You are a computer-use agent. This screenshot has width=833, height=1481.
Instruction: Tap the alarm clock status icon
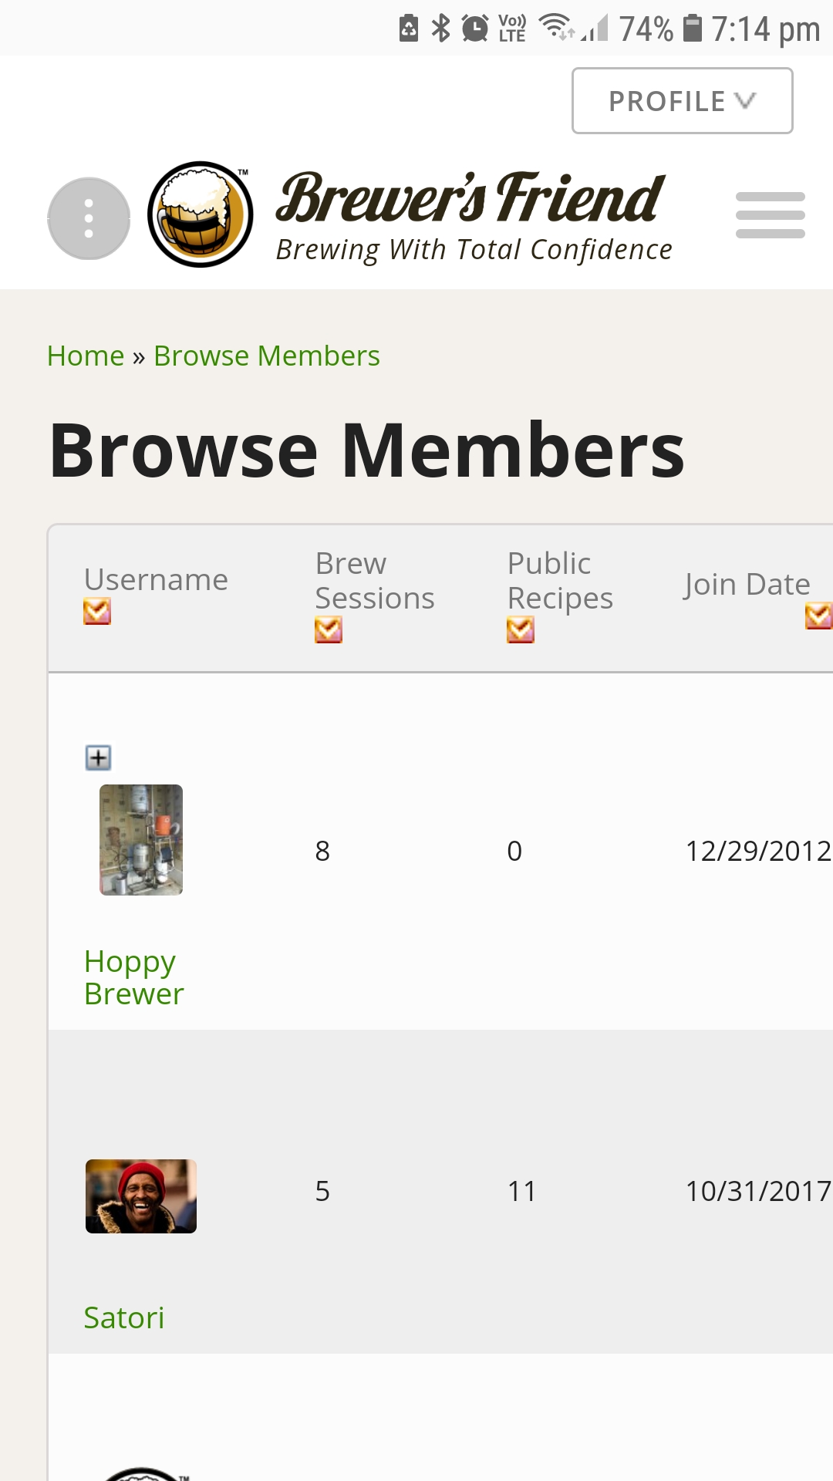474,29
